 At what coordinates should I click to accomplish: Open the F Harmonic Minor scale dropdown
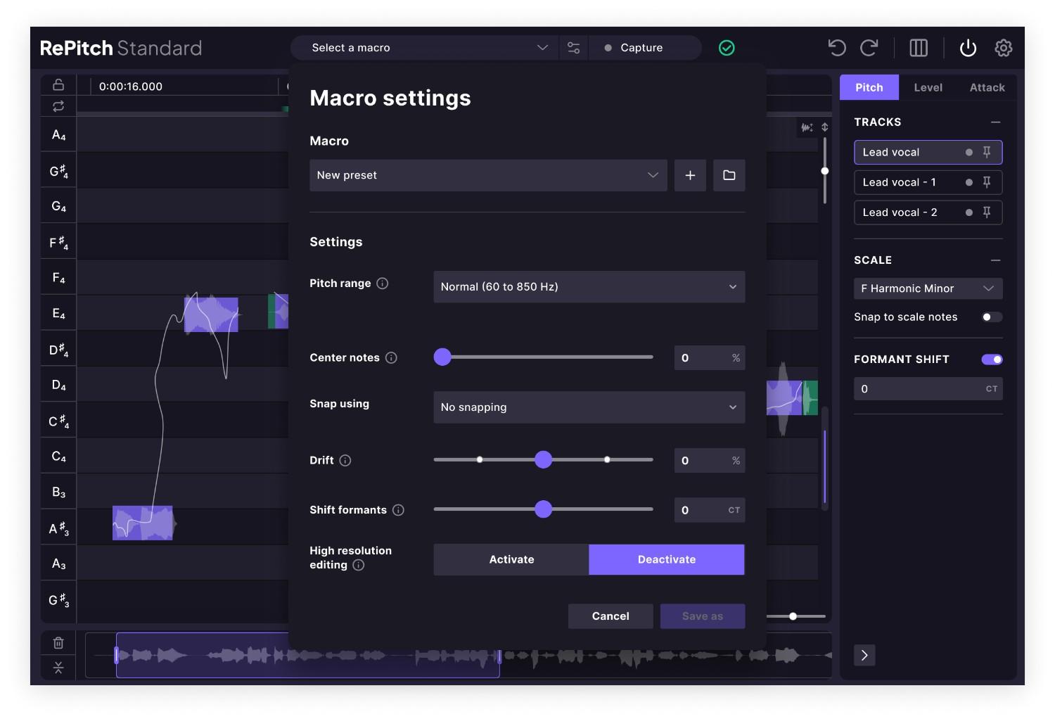click(927, 288)
